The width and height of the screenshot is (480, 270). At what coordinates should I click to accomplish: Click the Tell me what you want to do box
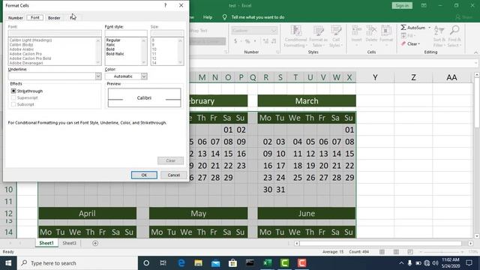258,17
